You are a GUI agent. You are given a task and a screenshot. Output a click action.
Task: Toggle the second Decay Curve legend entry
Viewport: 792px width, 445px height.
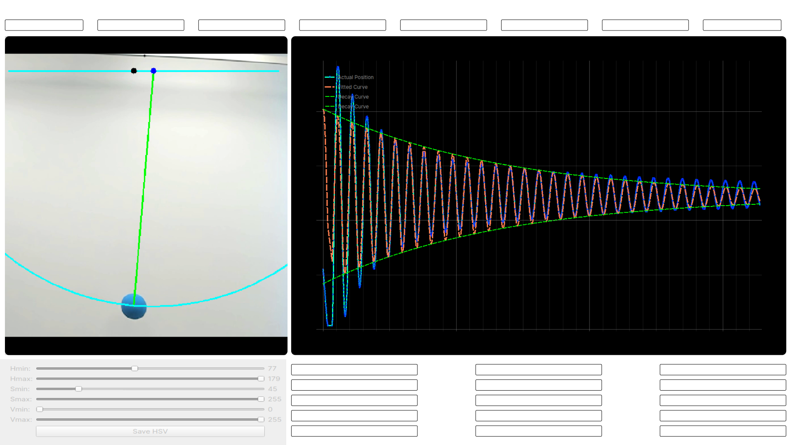coord(353,106)
